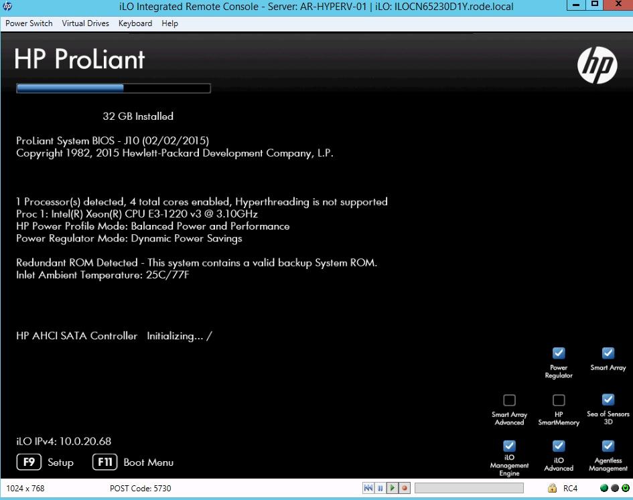Open the Power Switch menu
The image size is (633, 500).
click(29, 23)
